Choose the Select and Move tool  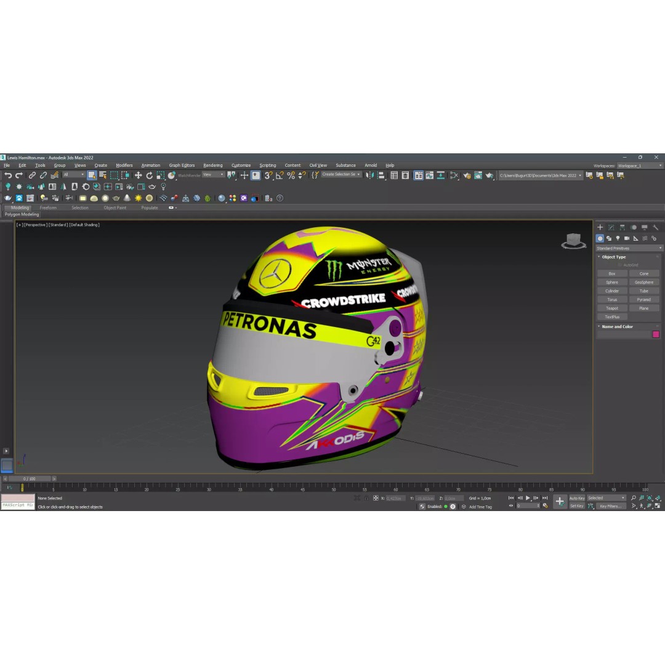[x=139, y=175]
